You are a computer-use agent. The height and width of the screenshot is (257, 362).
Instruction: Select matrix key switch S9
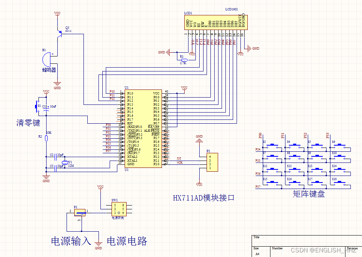(317, 158)
